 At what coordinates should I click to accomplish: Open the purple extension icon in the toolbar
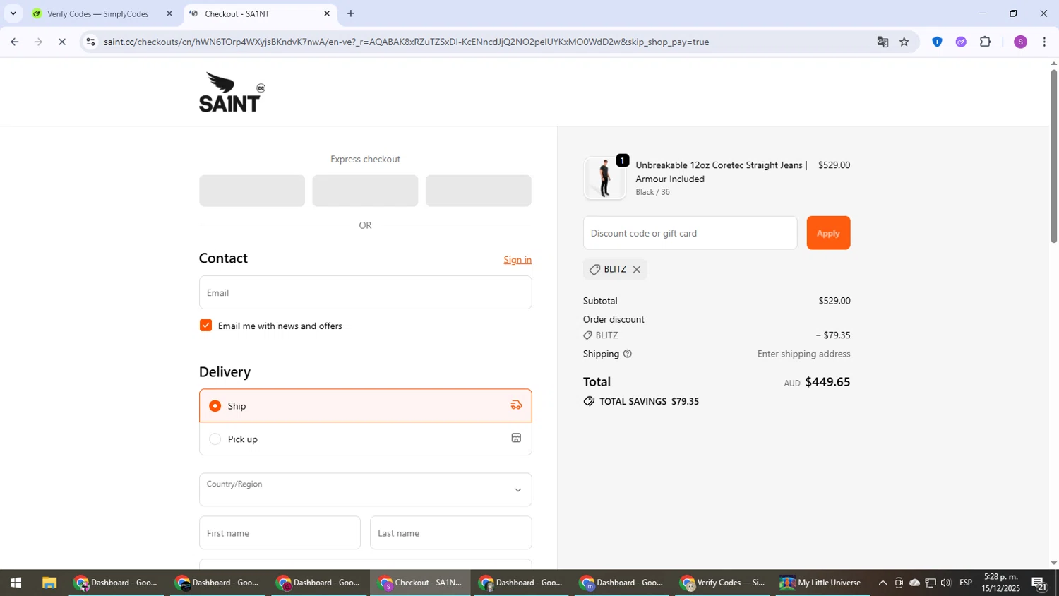coord(961,42)
